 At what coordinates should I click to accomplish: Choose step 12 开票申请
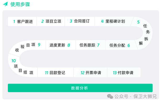click(x=90, y=72)
